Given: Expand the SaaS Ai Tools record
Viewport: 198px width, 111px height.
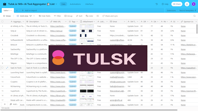Looking at the screenshot, I should click(7, 68).
